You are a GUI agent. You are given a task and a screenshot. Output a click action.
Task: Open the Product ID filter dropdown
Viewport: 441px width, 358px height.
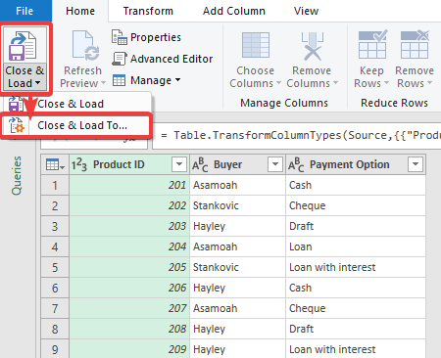(x=179, y=164)
